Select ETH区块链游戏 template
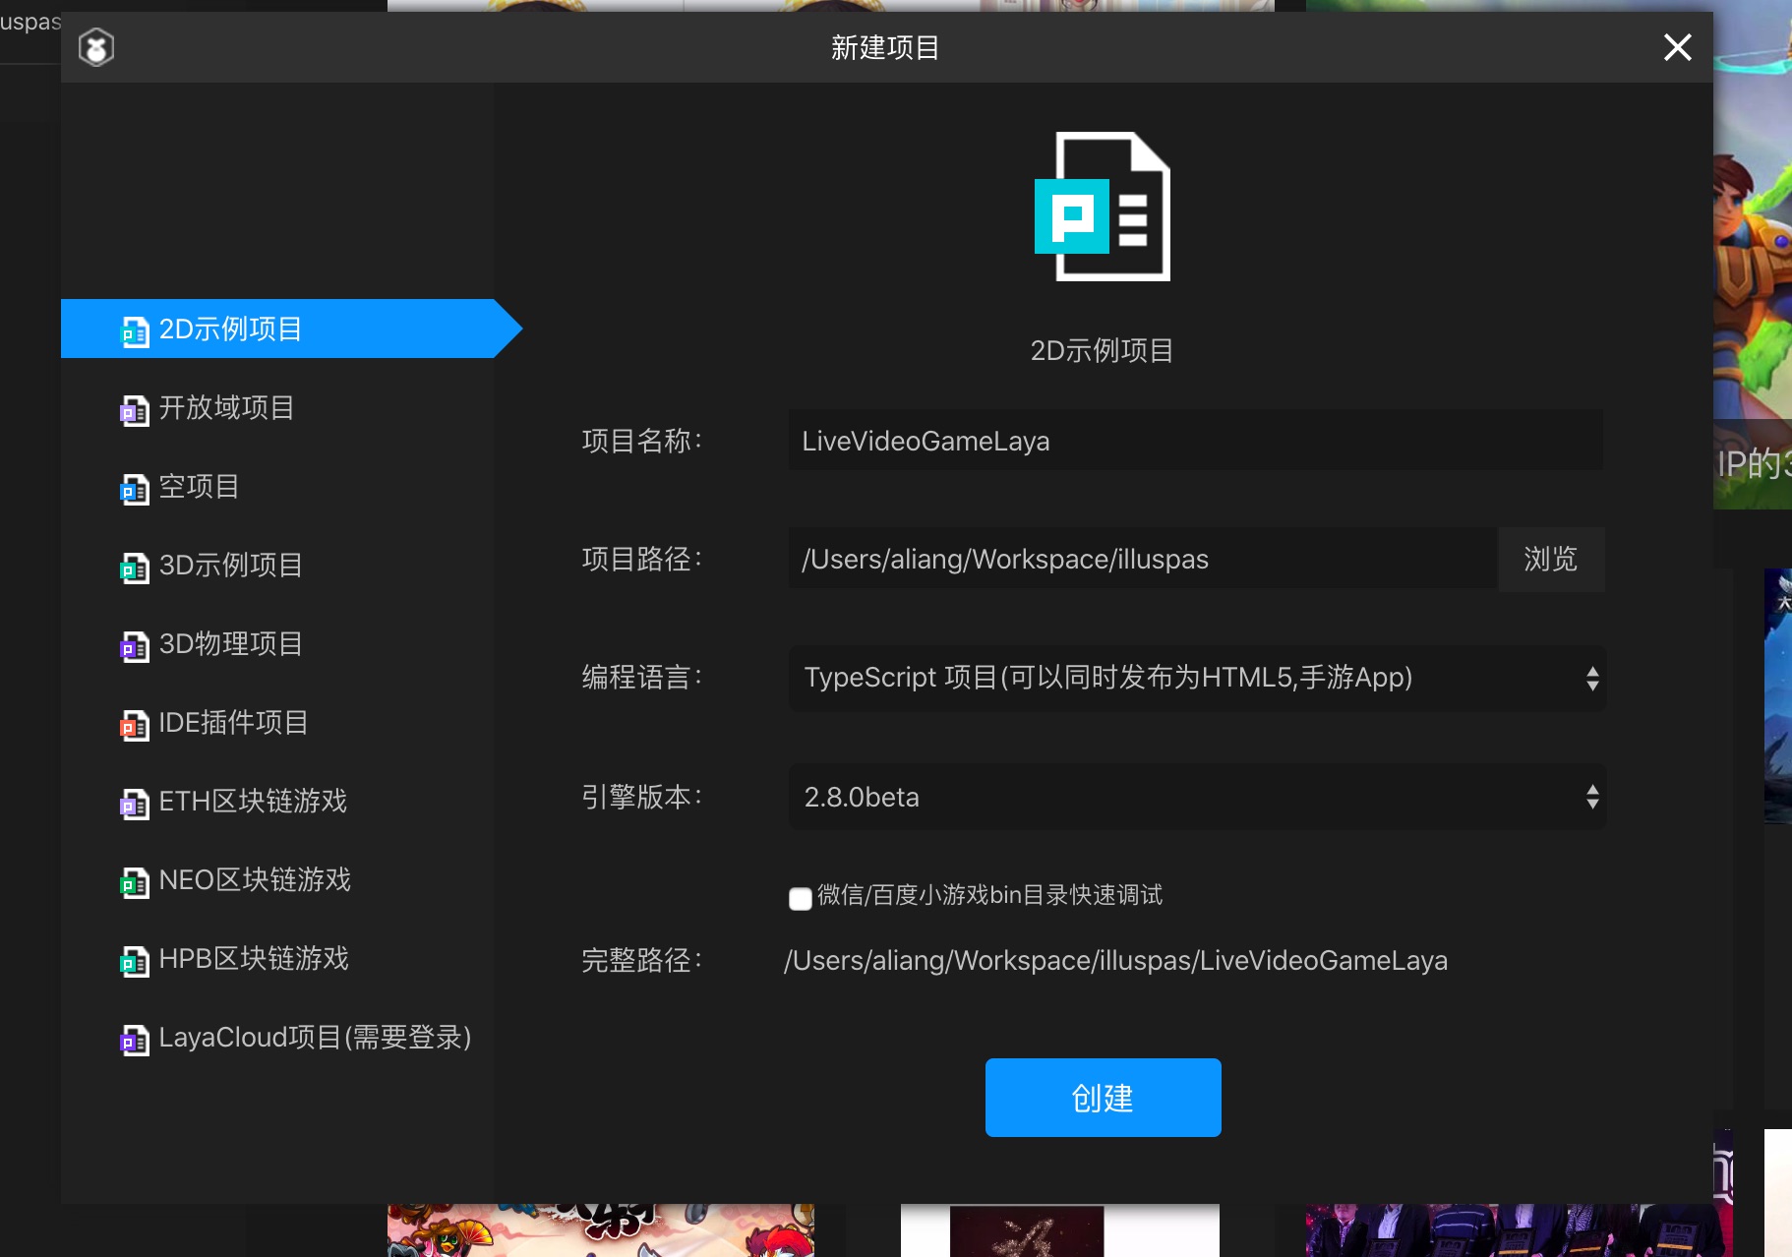 pos(277,801)
